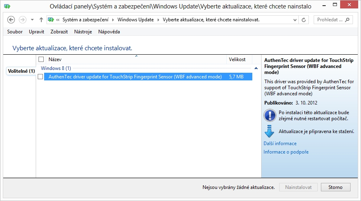The height and width of the screenshot is (201, 361).
Task: Click the blue download-ready arrow icon
Action: tap(269, 131)
